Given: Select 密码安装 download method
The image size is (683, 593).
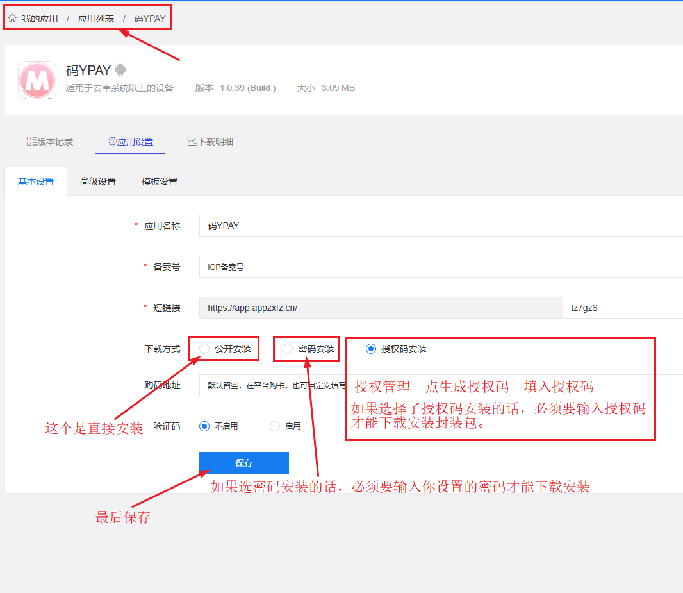Looking at the screenshot, I should click(x=288, y=349).
